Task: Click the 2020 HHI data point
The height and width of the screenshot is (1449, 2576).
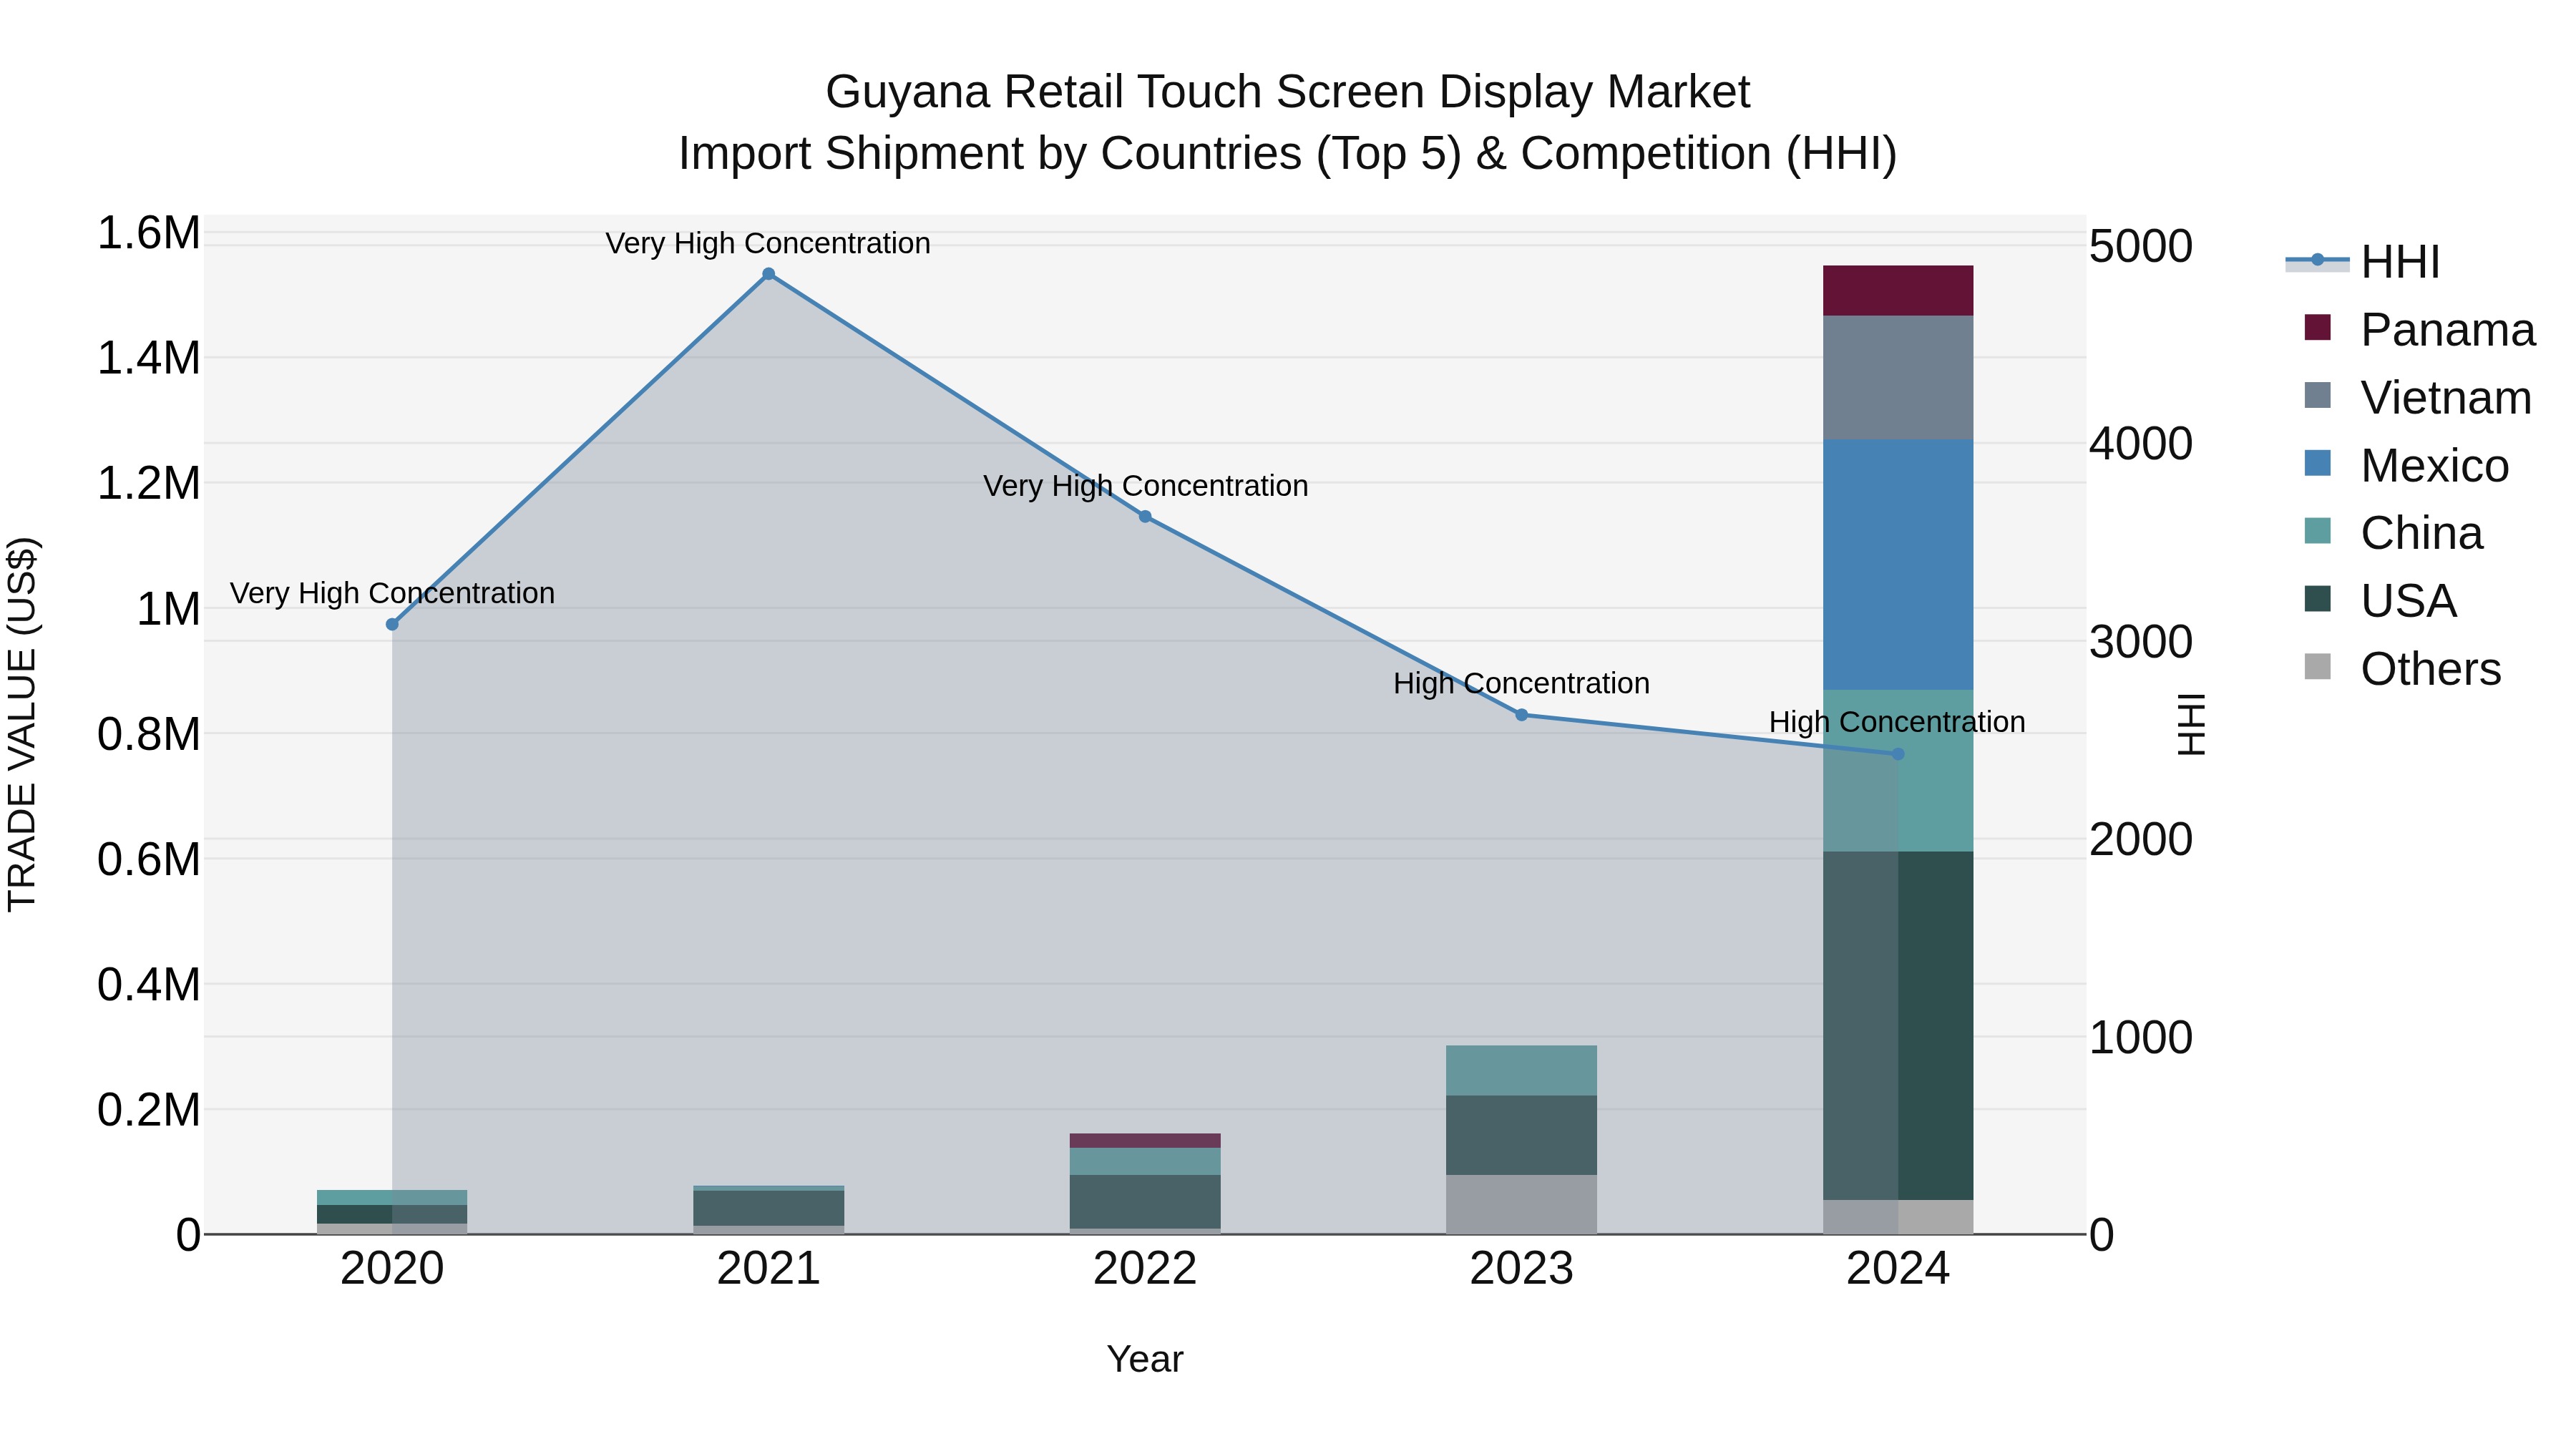Action: 392,624
